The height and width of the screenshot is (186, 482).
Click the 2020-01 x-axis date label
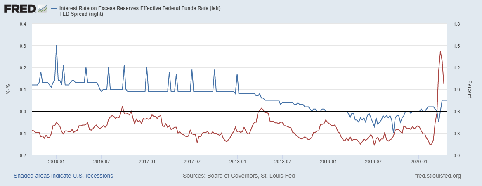418,161
